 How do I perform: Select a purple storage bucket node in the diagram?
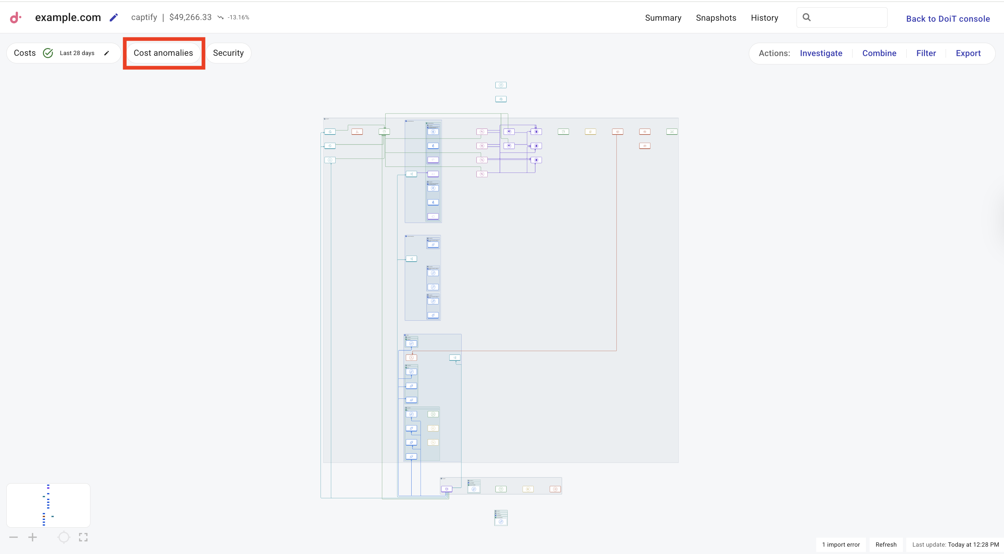pos(536,131)
